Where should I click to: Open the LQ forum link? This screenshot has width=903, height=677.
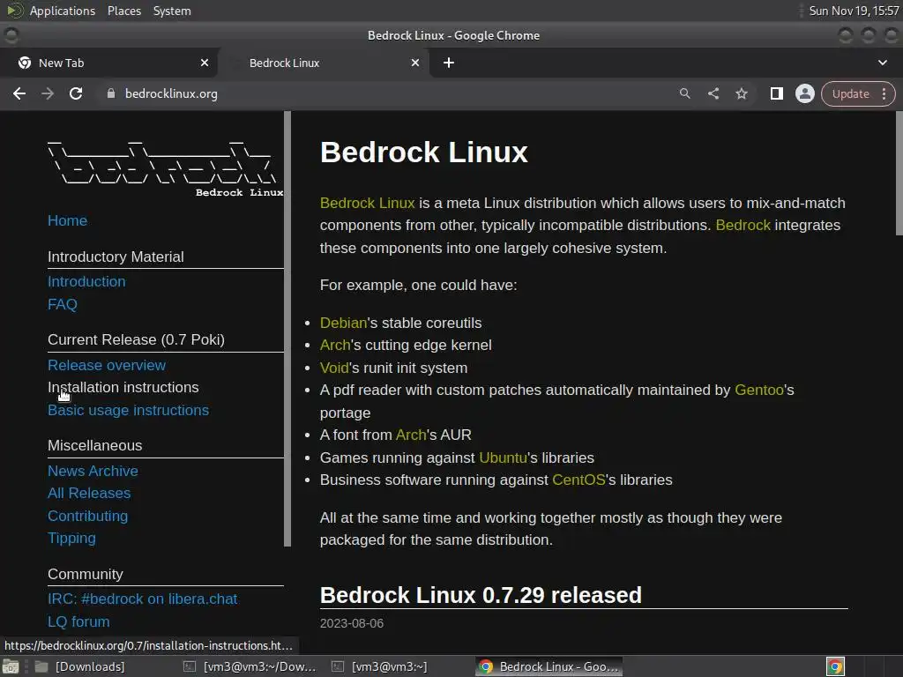(78, 621)
